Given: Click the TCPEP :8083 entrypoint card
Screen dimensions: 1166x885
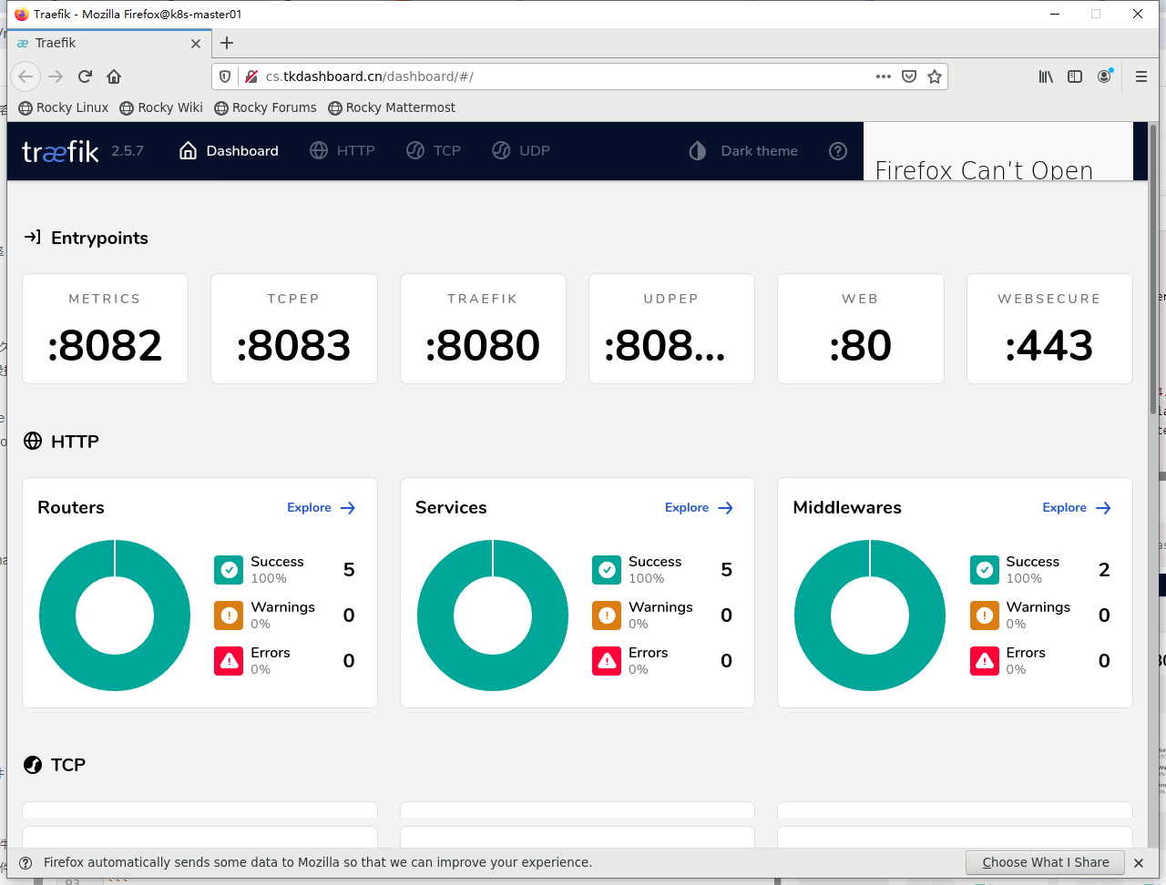Looking at the screenshot, I should pos(293,329).
